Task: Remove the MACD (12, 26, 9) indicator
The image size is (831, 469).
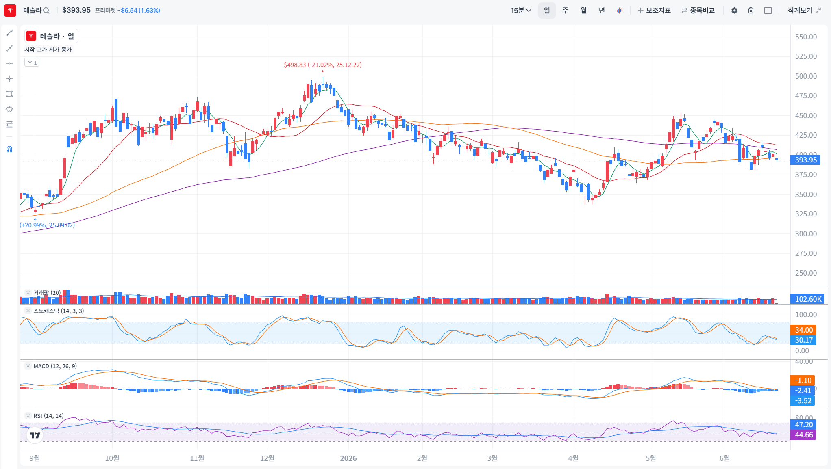Action: [x=28, y=366]
